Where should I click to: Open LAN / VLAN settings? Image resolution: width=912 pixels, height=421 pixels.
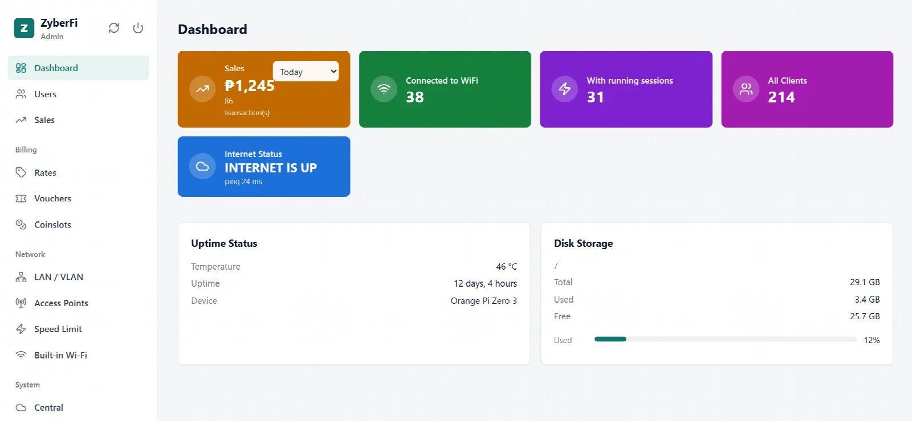(x=79, y=277)
